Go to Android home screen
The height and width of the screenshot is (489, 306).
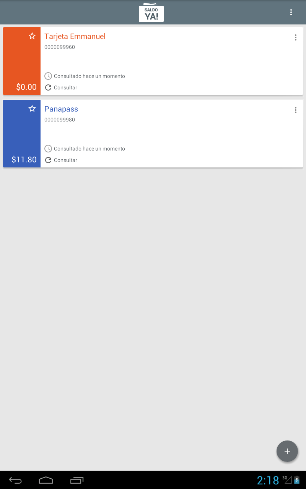tap(46, 480)
